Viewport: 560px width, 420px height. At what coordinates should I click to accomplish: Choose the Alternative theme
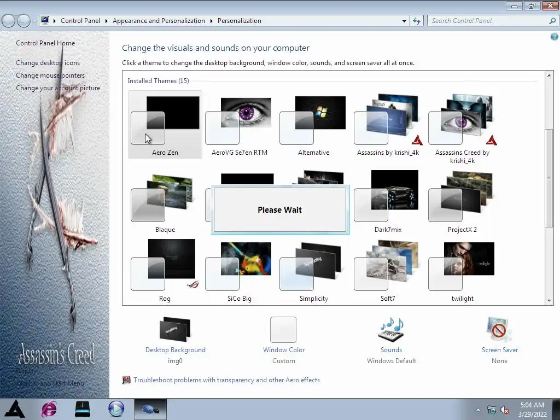point(313,125)
